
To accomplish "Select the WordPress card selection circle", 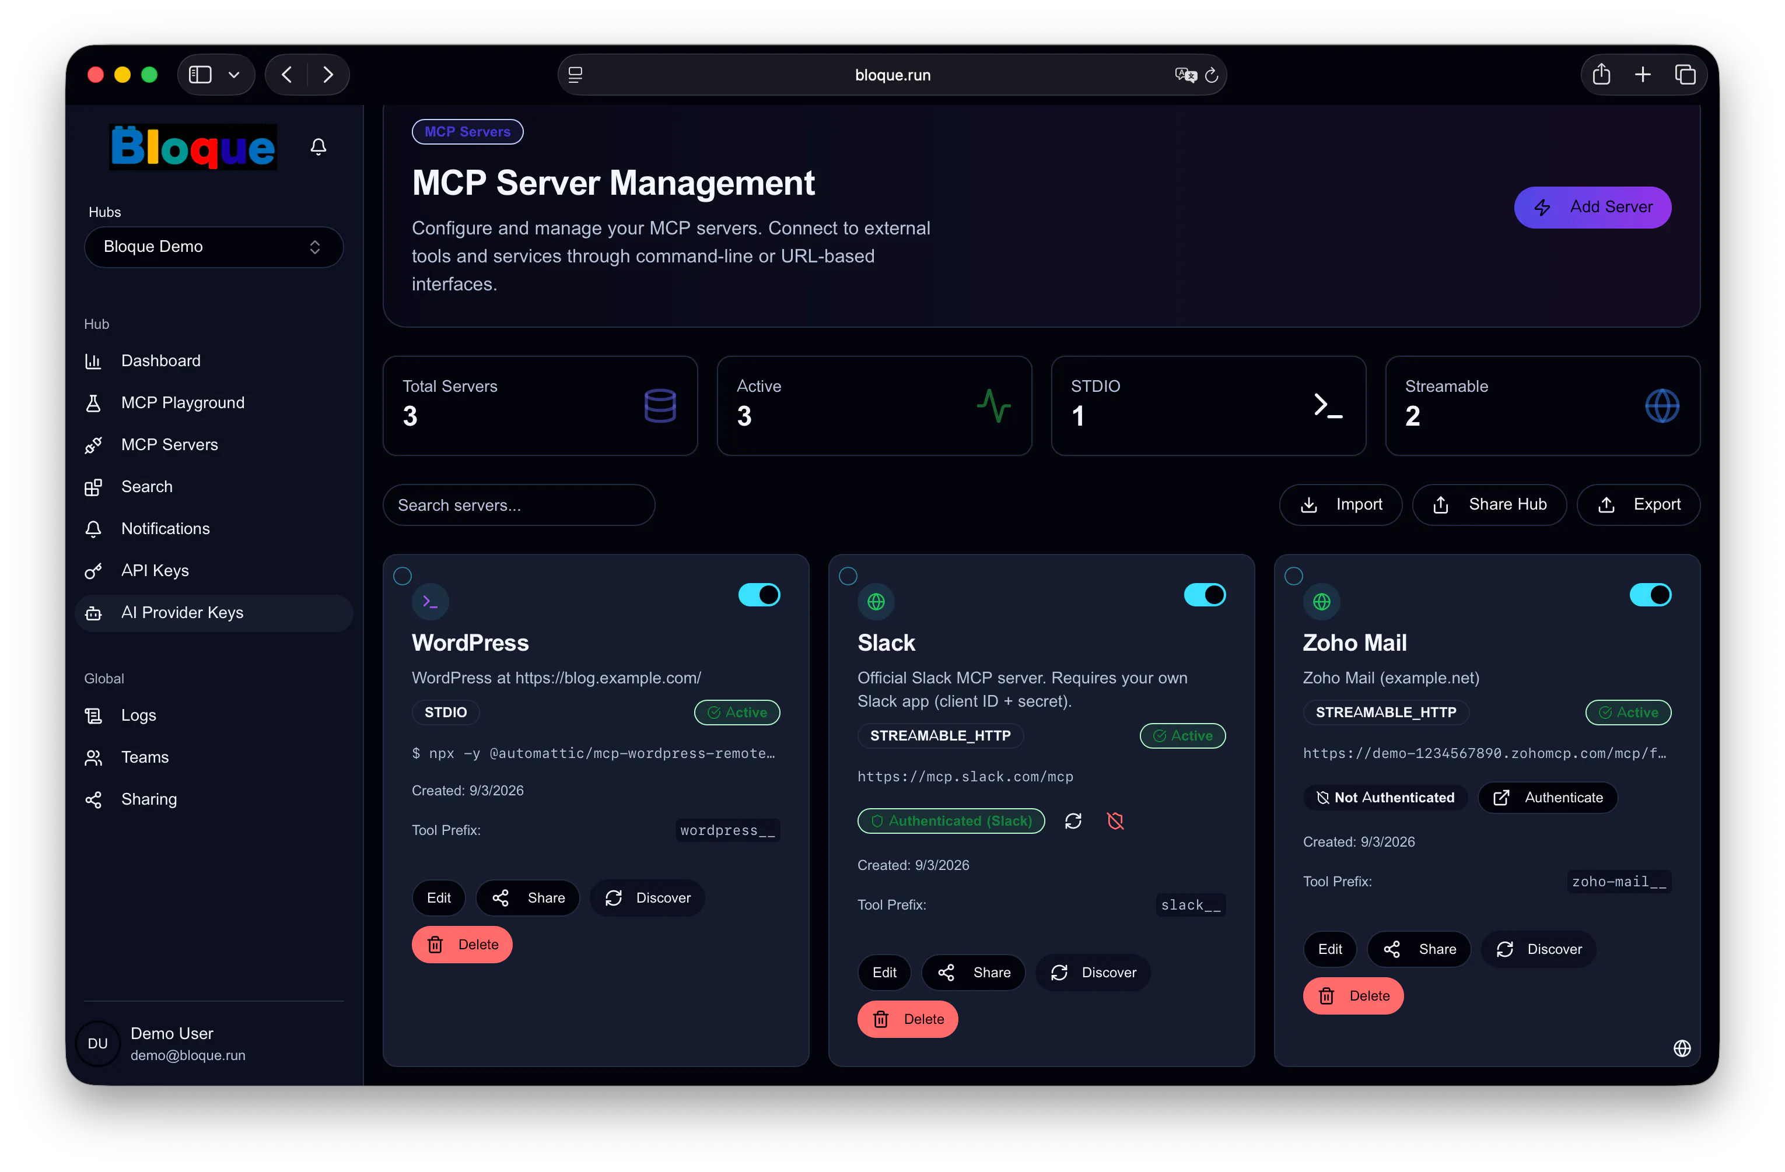I will click(x=402, y=576).
